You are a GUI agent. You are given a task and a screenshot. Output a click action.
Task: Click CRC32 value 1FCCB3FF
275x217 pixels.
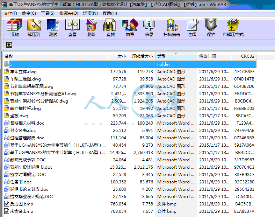tap(245, 72)
